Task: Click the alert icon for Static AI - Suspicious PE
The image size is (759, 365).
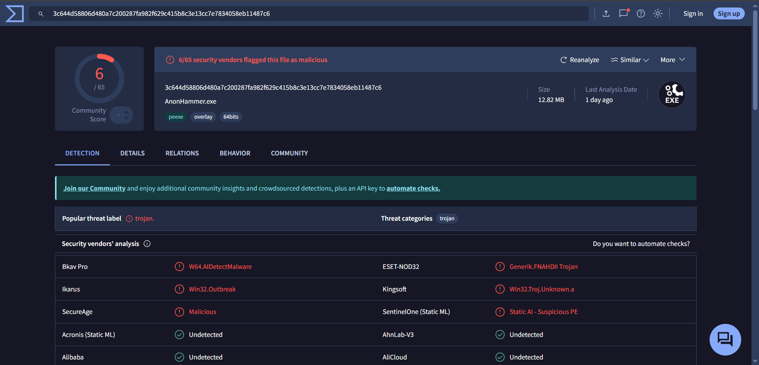Action: (x=500, y=312)
